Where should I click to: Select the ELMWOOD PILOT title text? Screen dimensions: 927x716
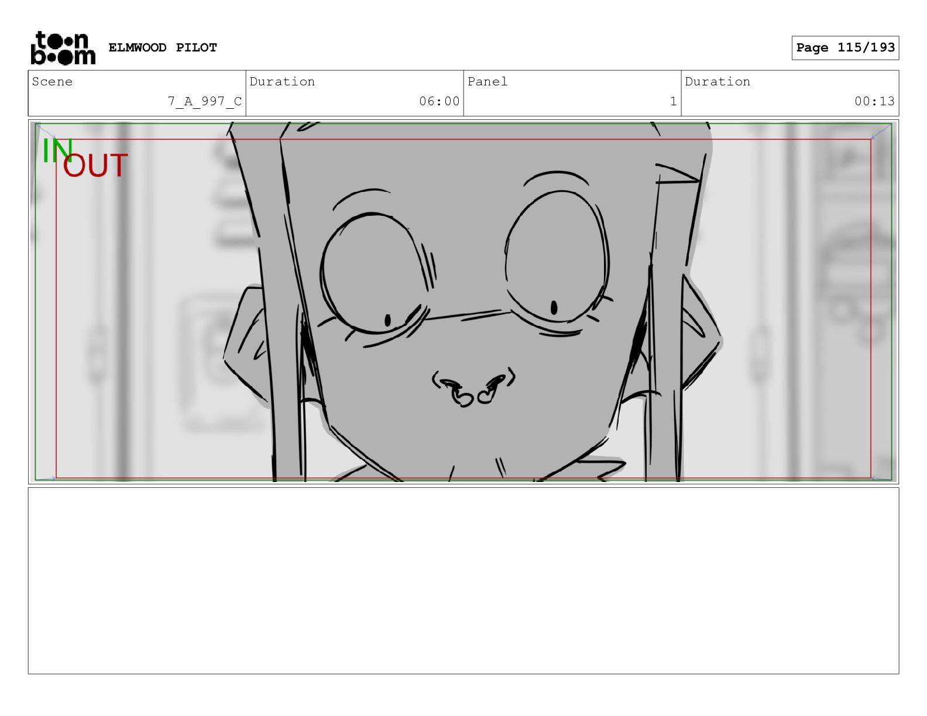coord(163,47)
